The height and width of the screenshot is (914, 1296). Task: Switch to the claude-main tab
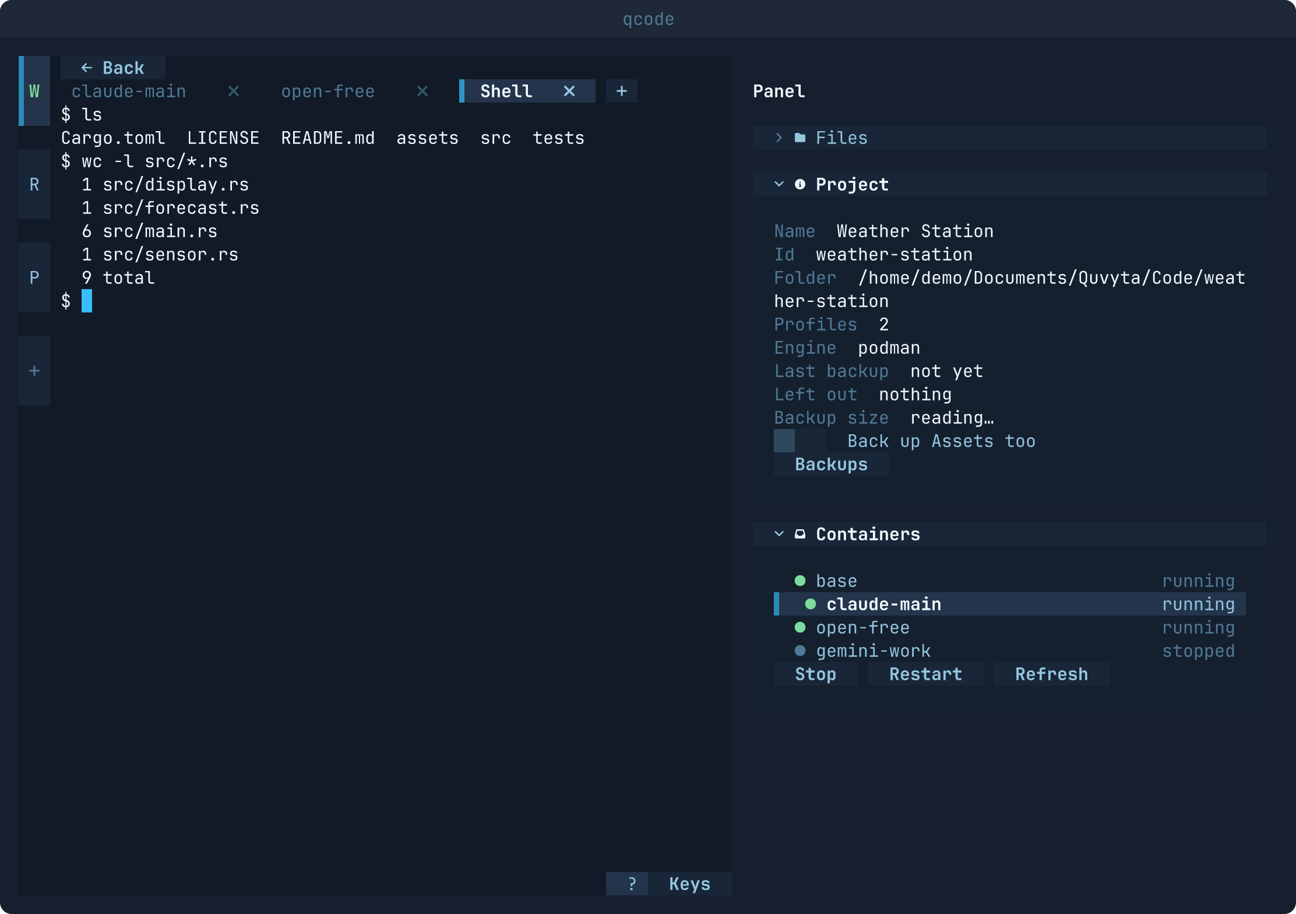coord(129,91)
